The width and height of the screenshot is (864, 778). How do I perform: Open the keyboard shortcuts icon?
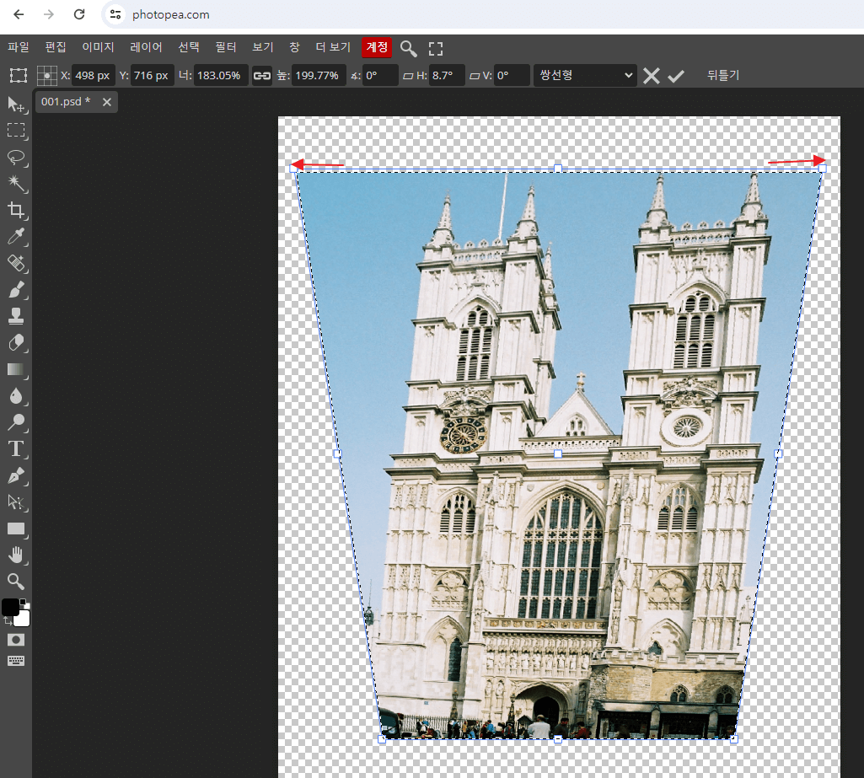(x=15, y=661)
